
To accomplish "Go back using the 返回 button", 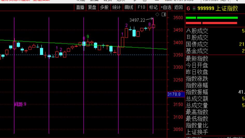I will pyautogui.click(x=178, y=7).
